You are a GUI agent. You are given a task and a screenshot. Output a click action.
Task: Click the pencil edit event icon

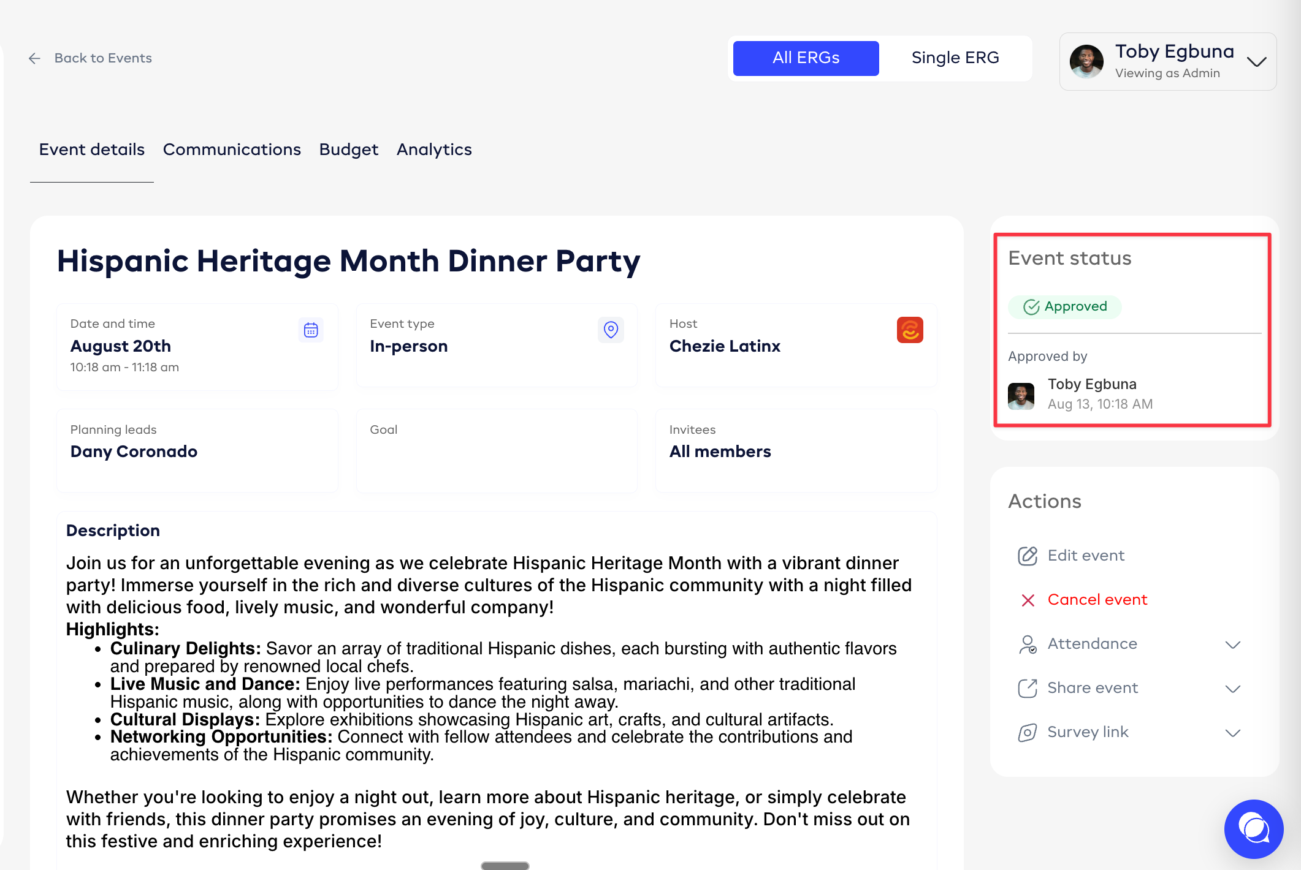click(x=1028, y=556)
